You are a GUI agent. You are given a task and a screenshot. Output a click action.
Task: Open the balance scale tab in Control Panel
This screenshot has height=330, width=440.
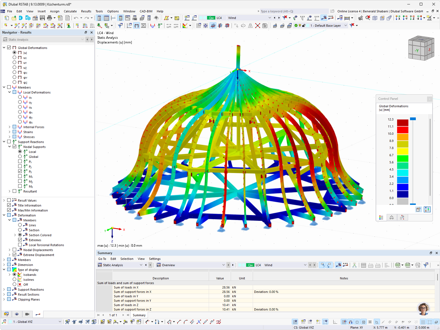point(392,218)
